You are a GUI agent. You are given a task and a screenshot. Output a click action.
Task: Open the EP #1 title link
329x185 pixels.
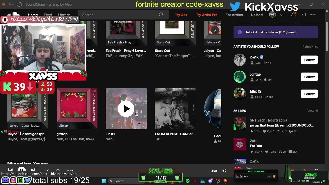pos(110,134)
